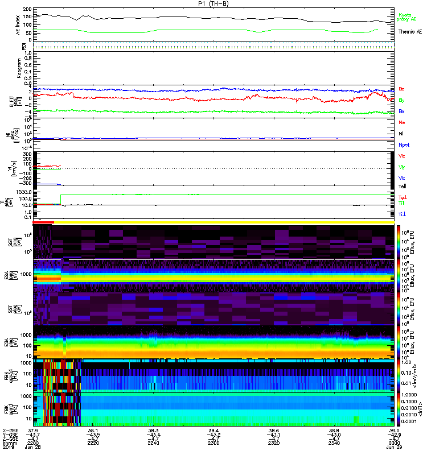Image resolution: width=427 pixels, height=455 pixels.
Task: Click the "X-GSE" row header
Action: (9, 431)
